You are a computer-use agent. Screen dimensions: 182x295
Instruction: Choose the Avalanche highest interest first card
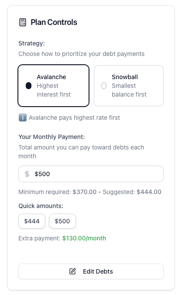coord(54,86)
